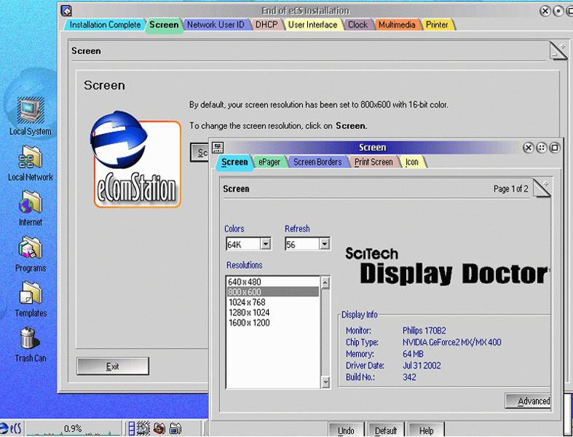The image size is (573, 437).
Task: Click the system menu icon of the Screen window
Action: click(x=218, y=147)
